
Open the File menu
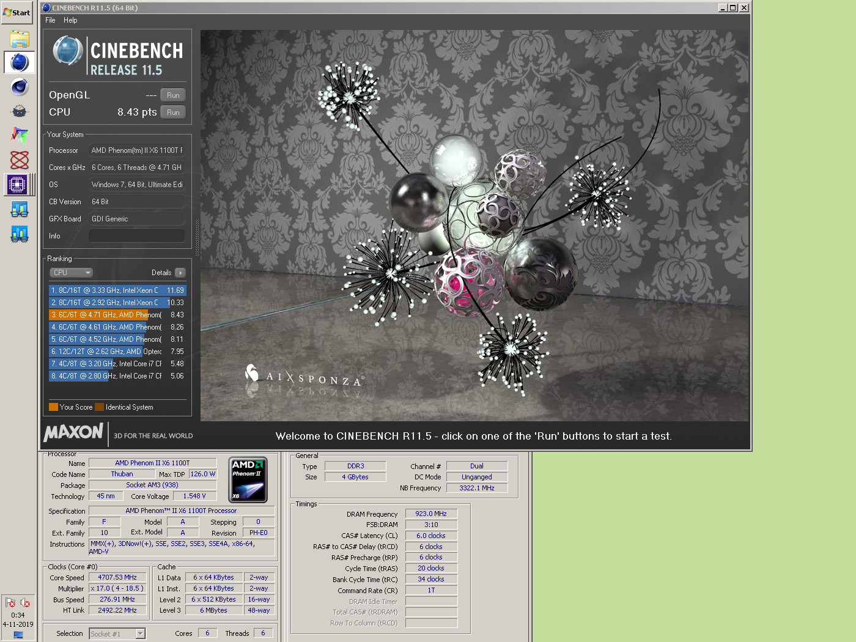pos(50,20)
